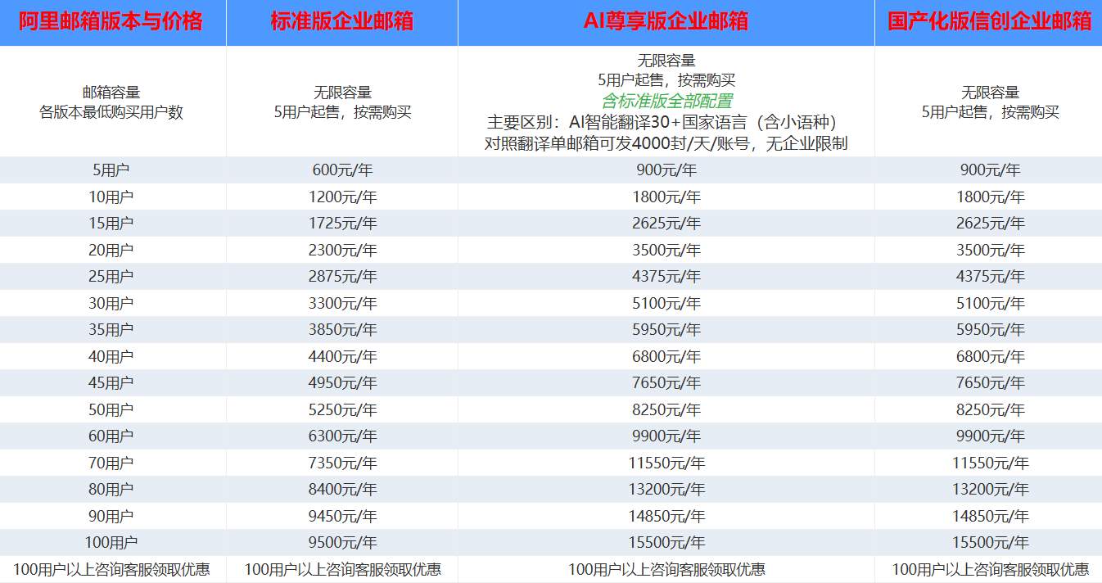Click the green 含标准版全部配置 text
The height and width of the screenshot is (583, 1102).
point(666,102)
